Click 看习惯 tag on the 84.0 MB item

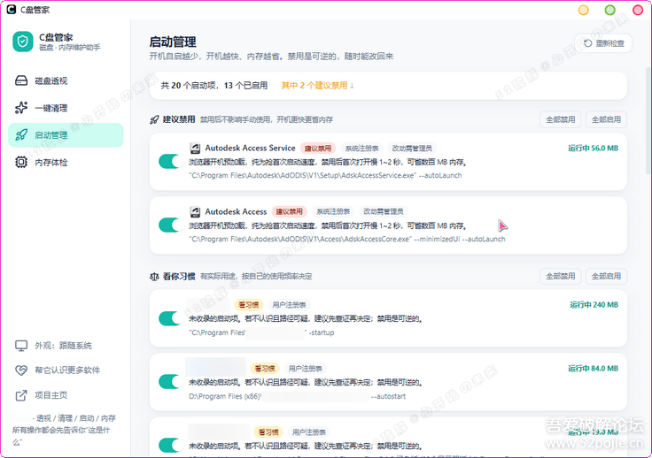[x=265, y=369]
